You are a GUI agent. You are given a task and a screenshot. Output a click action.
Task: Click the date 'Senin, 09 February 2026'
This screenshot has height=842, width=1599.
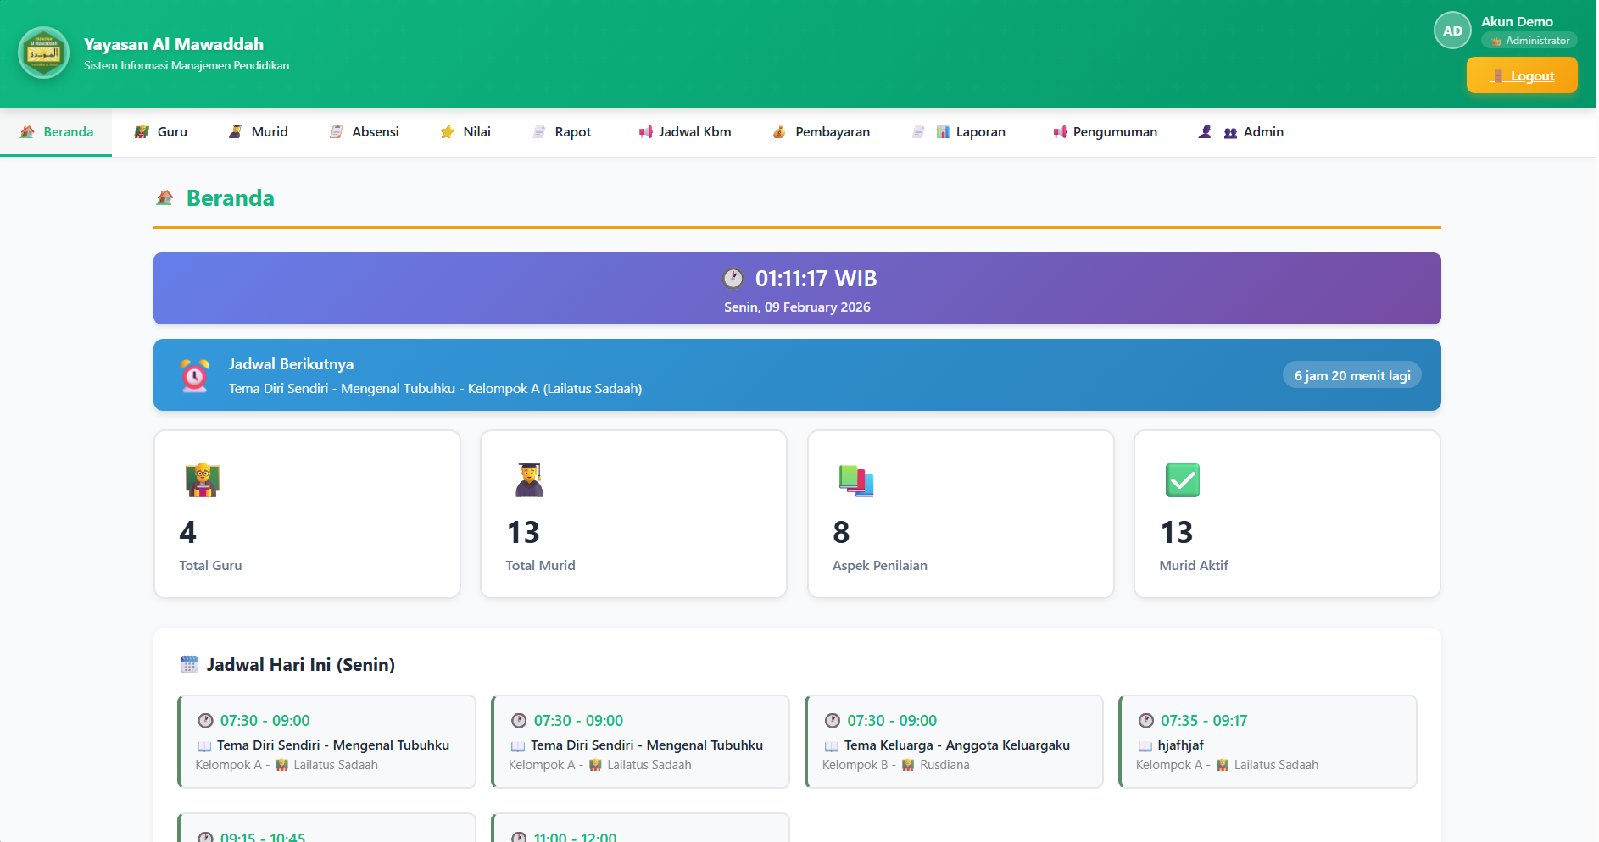click(797, 307)
